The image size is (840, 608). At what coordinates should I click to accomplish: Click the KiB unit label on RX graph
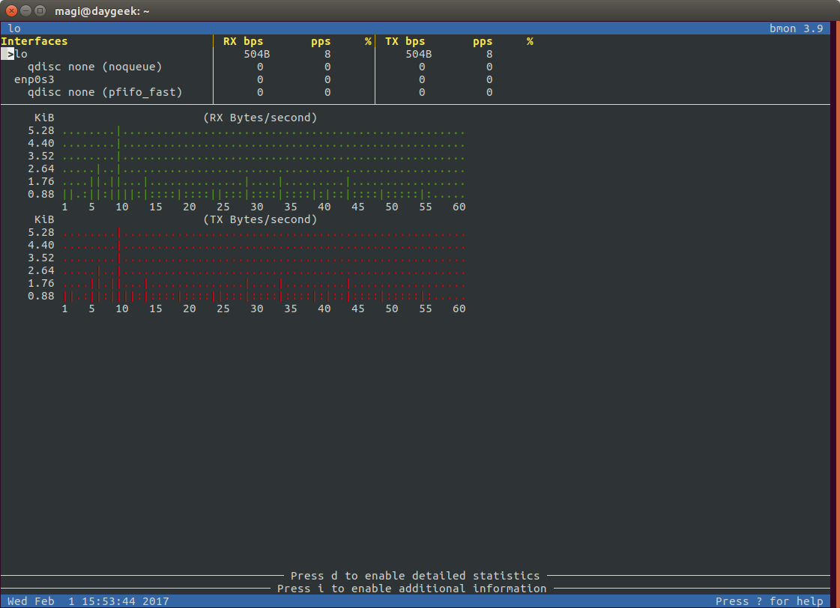pyautogui.click(x=44, y=118)
